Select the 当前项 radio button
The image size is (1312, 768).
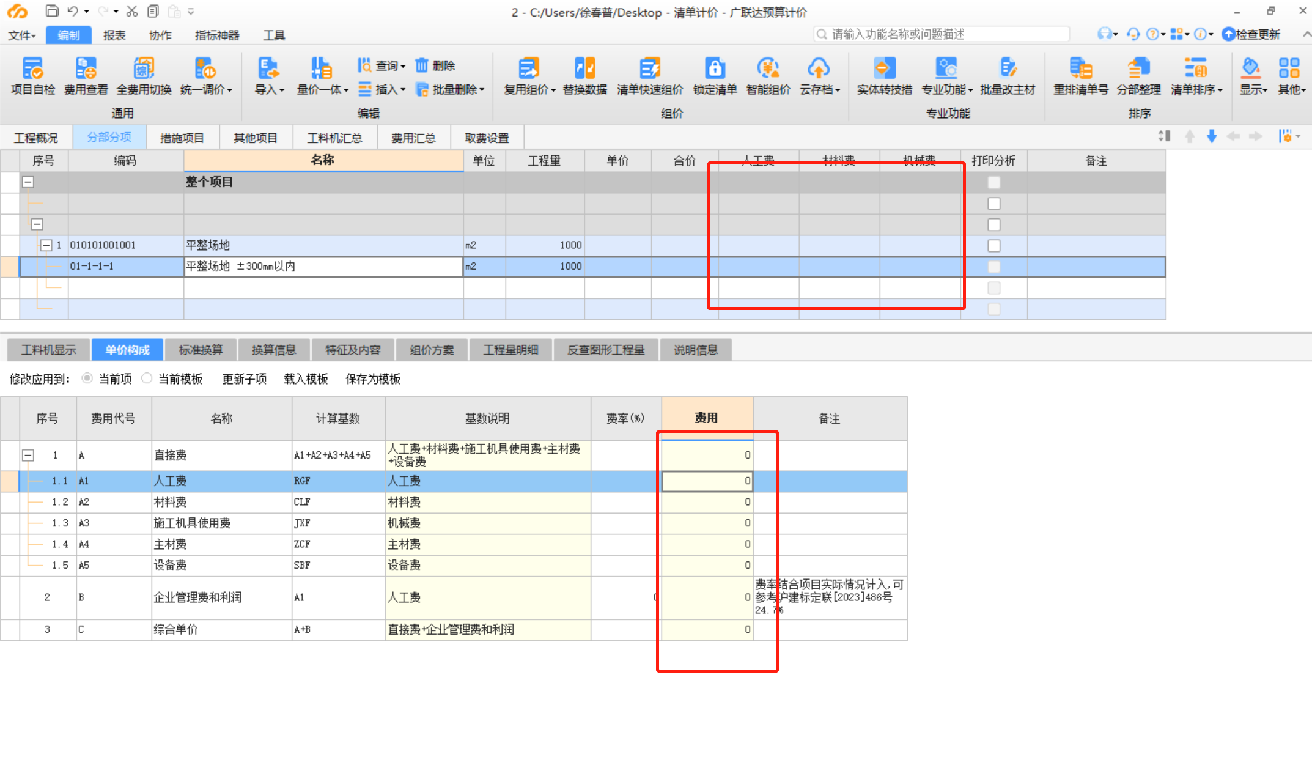click(87, 378)
